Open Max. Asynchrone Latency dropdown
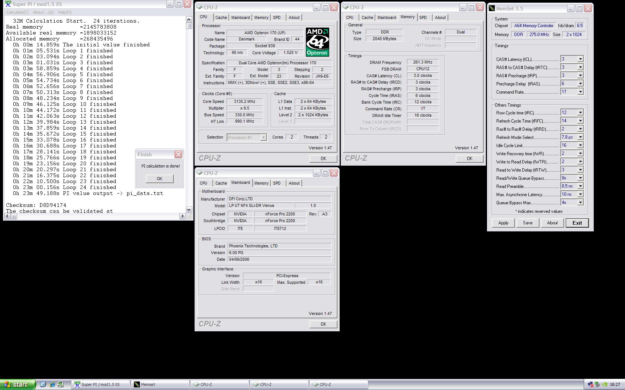Screen dimensions: 625x390 580,194
